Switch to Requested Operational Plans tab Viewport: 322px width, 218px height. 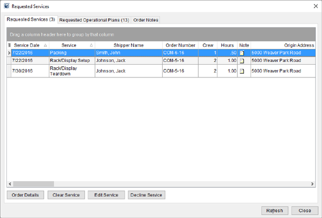point(94,20)
